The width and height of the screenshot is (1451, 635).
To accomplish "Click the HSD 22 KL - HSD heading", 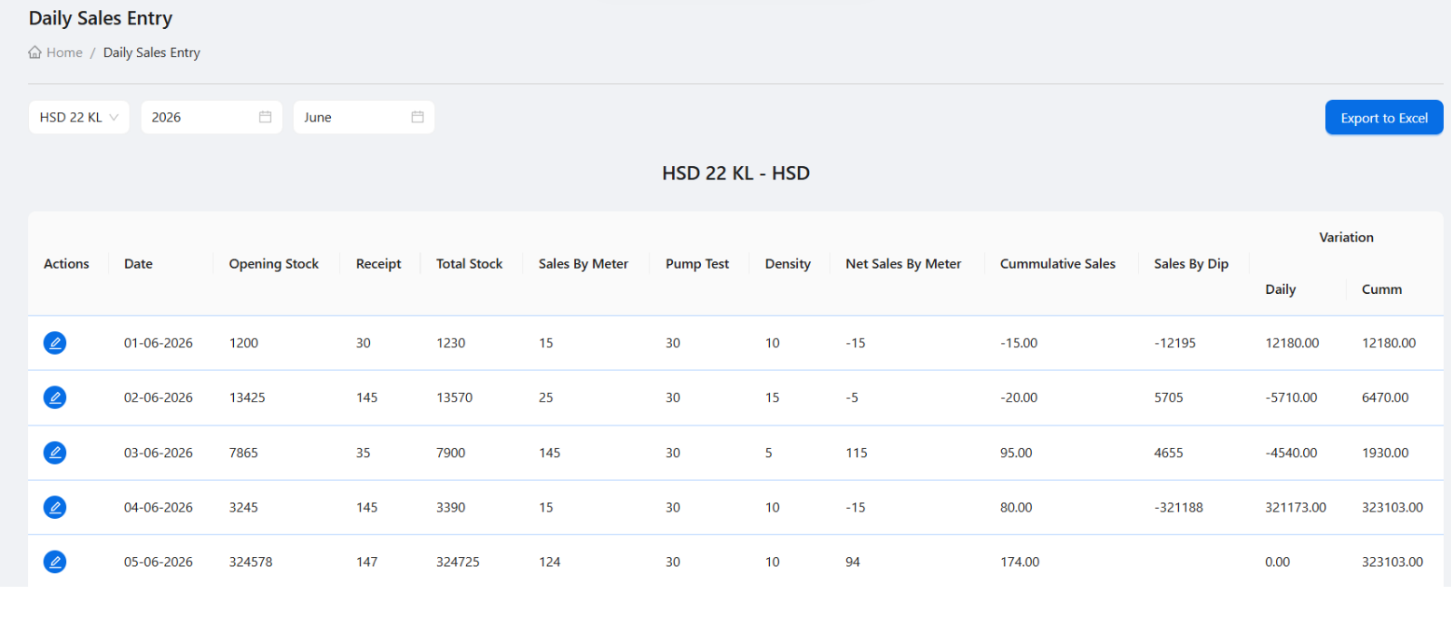I will click(x=735, y=173).
